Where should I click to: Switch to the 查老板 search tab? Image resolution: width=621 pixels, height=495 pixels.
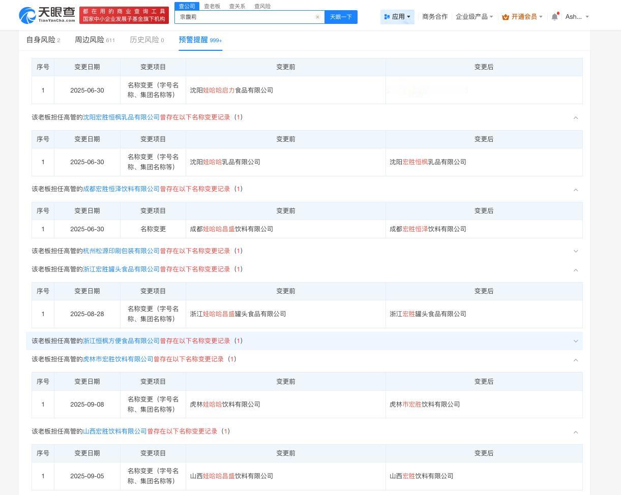pyautogui.click(x=212, y=6)
